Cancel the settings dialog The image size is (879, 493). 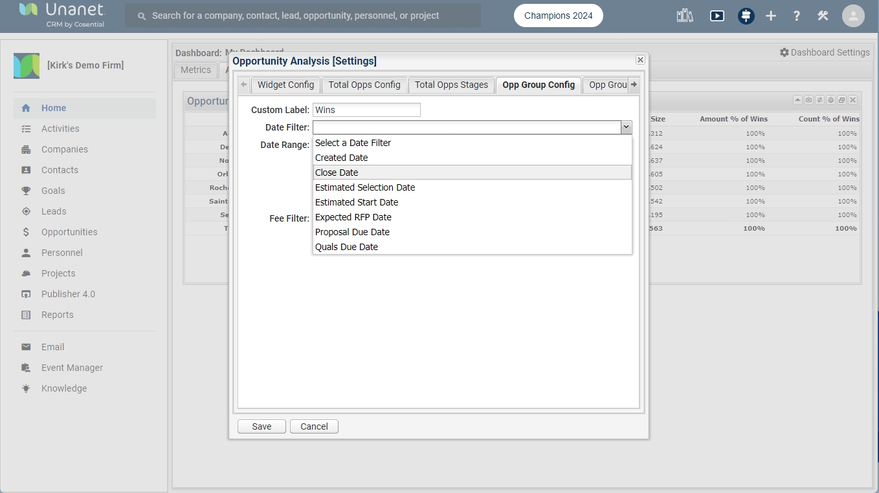[x=314, y=426]
